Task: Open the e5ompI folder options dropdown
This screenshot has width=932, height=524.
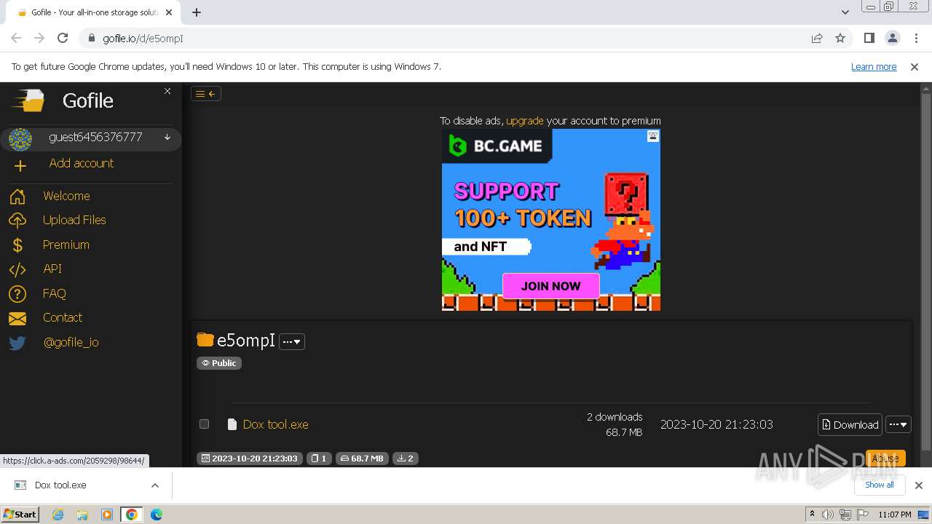Action: tap(292, 341)
